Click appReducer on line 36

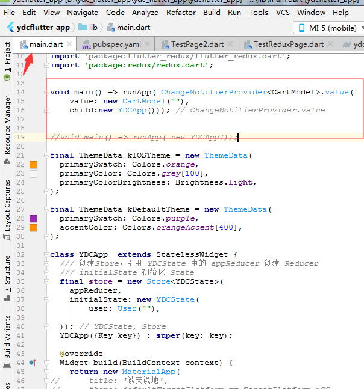[x=93, y=290]
